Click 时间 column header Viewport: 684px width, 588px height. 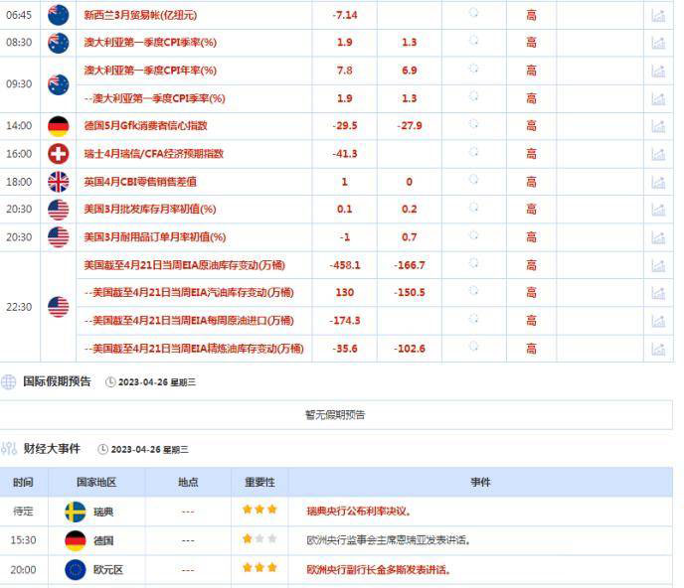coord(23,482)
